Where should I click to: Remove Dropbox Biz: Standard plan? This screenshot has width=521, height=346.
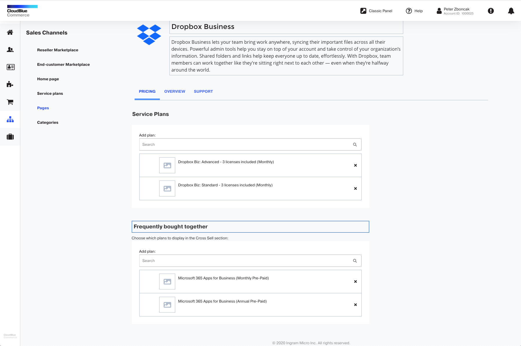coord(355,188)
